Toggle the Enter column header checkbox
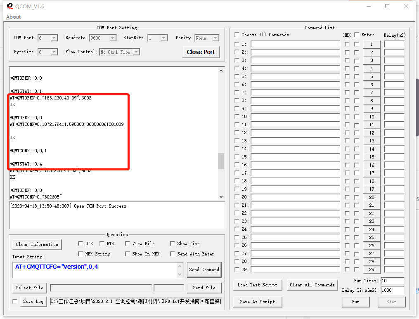The width and height of the screenshot is (419, 319). pos(357,35)
